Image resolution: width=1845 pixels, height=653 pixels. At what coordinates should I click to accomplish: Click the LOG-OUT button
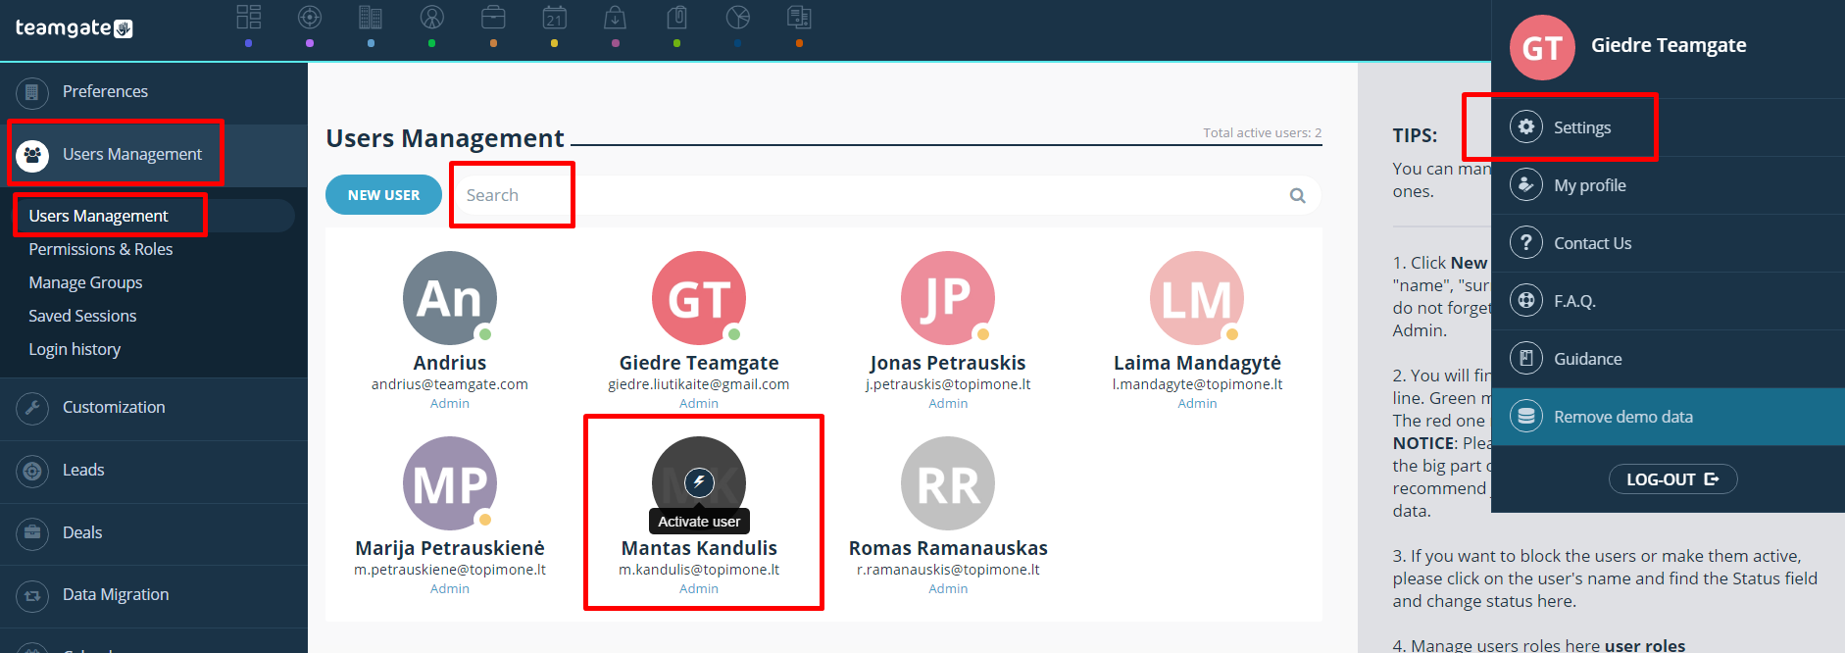[1673, 479]
